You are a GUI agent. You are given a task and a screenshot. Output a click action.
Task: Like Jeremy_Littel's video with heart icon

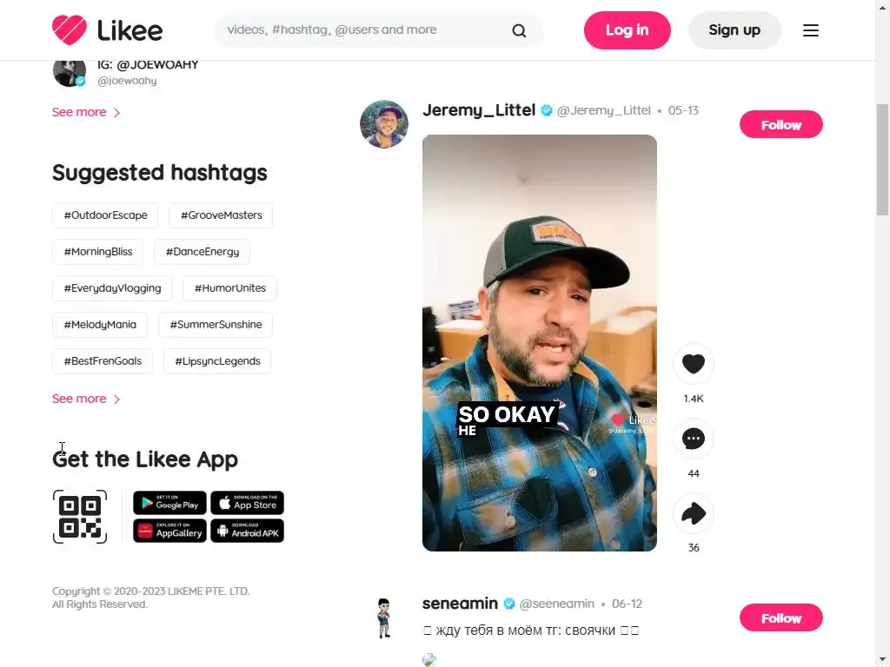(693, 364)
